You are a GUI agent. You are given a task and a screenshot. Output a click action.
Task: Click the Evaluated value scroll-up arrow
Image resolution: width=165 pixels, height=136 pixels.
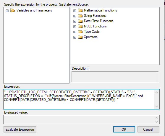pos(157,118)
